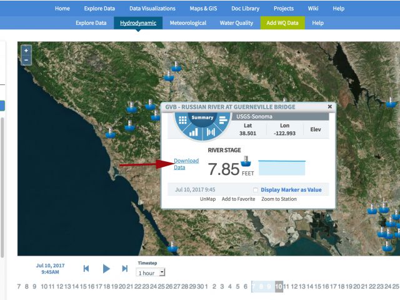
Task: Click the Elev column label
Action: (x=316, y=129)
